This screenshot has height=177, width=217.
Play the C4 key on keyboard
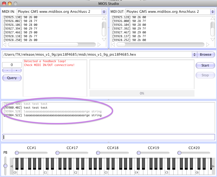click(x=137, y=172)
